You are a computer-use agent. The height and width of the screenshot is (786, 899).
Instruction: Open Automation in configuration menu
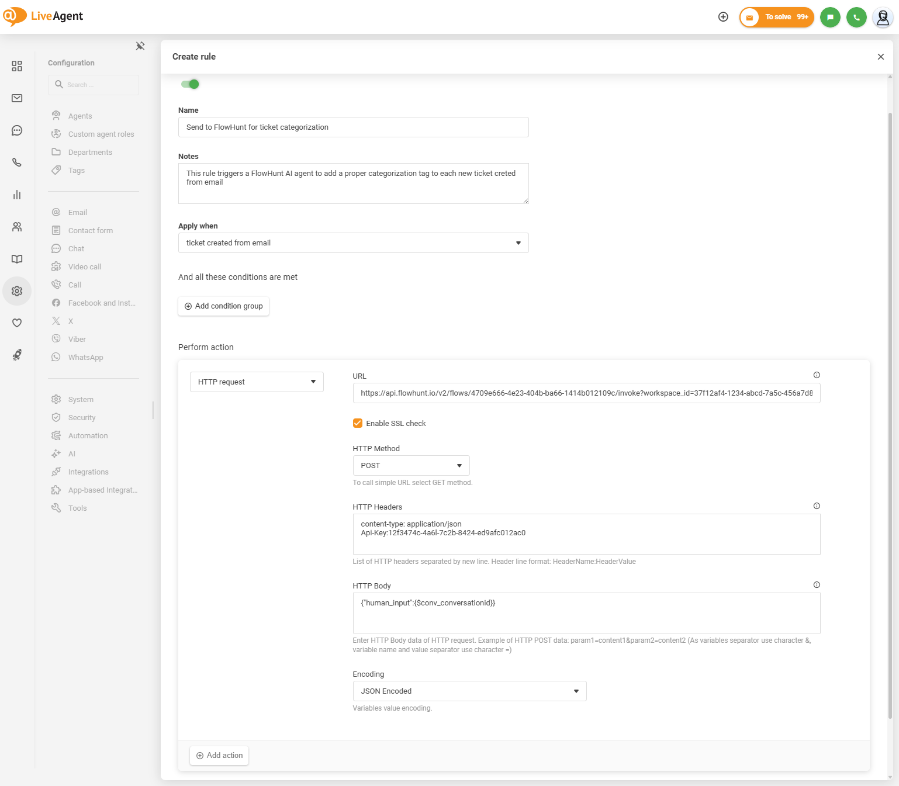pyautogui.click(x=88, y=436)
